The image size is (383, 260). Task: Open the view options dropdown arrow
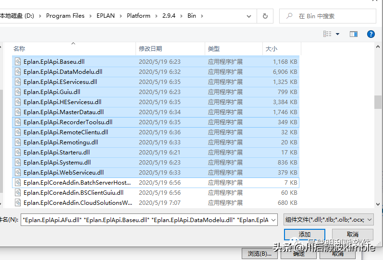[x=337, y=34]
